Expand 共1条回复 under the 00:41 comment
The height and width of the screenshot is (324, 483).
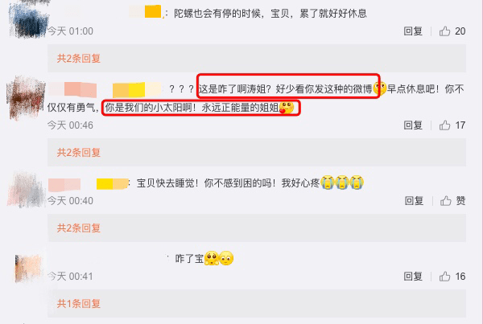pos(79,304)
